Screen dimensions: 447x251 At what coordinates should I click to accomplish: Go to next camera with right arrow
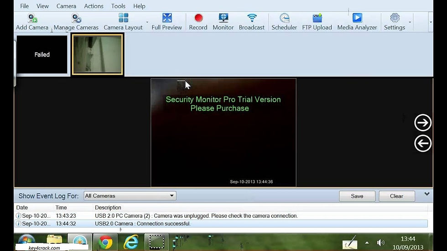pos(423,123)
